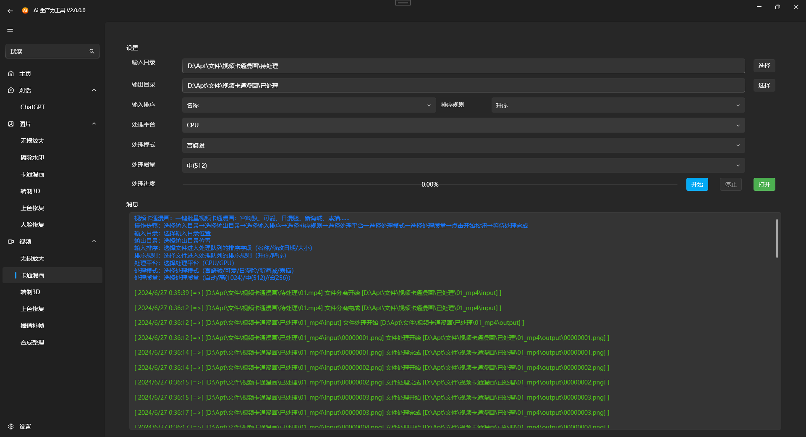Open the 输入排序 dropdown showing 名称

[x=309, y=105]
